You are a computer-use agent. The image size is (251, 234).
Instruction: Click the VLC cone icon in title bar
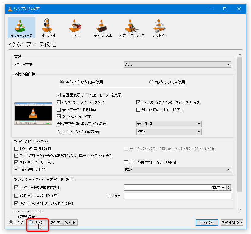(x=10, y=9)
